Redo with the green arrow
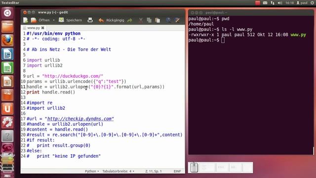The image size is (316, 178). [x=130, y=20]
